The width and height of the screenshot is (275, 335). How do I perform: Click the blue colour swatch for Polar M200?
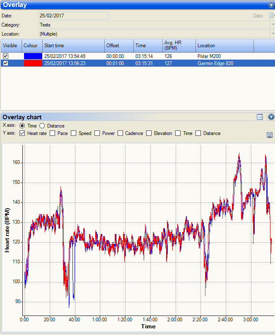33,56
